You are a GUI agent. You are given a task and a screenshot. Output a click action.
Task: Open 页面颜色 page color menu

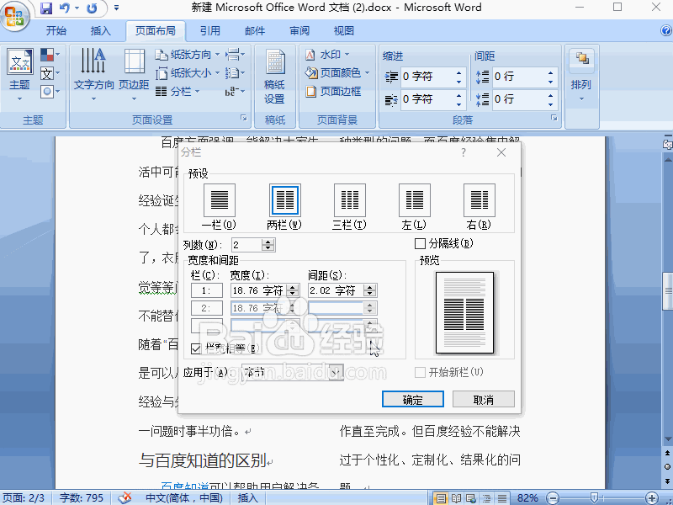337,73
